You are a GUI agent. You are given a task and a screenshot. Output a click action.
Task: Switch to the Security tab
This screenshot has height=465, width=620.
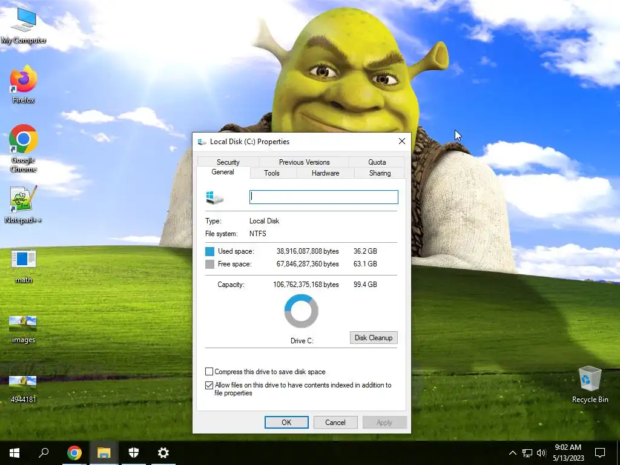(228, 162)
